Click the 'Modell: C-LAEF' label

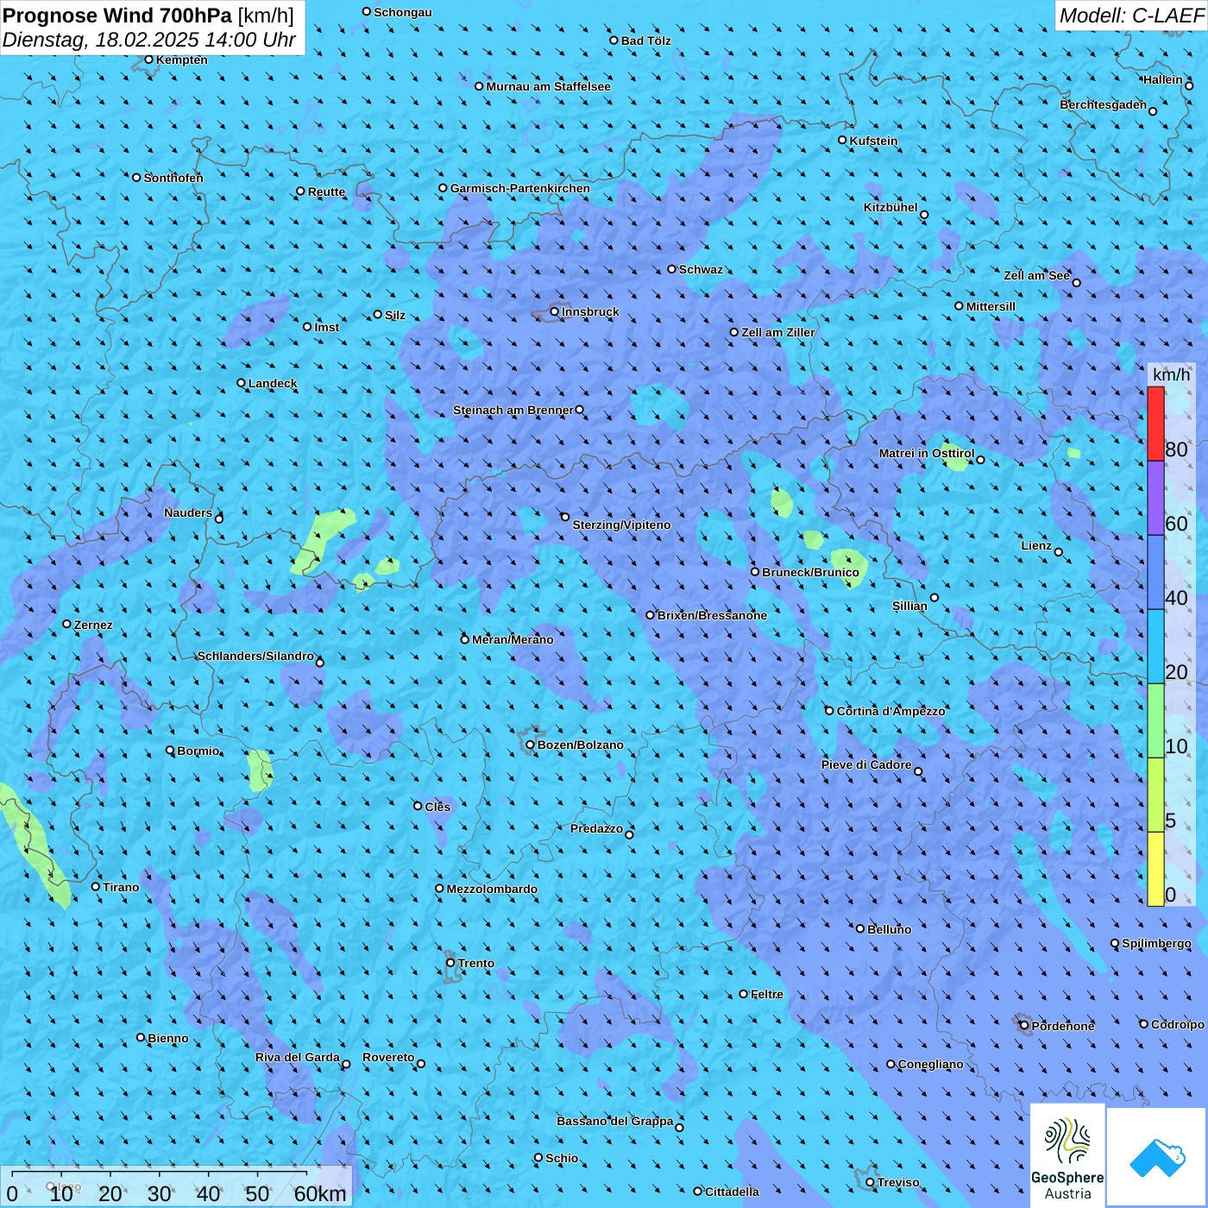click(x=1131, y=16)
